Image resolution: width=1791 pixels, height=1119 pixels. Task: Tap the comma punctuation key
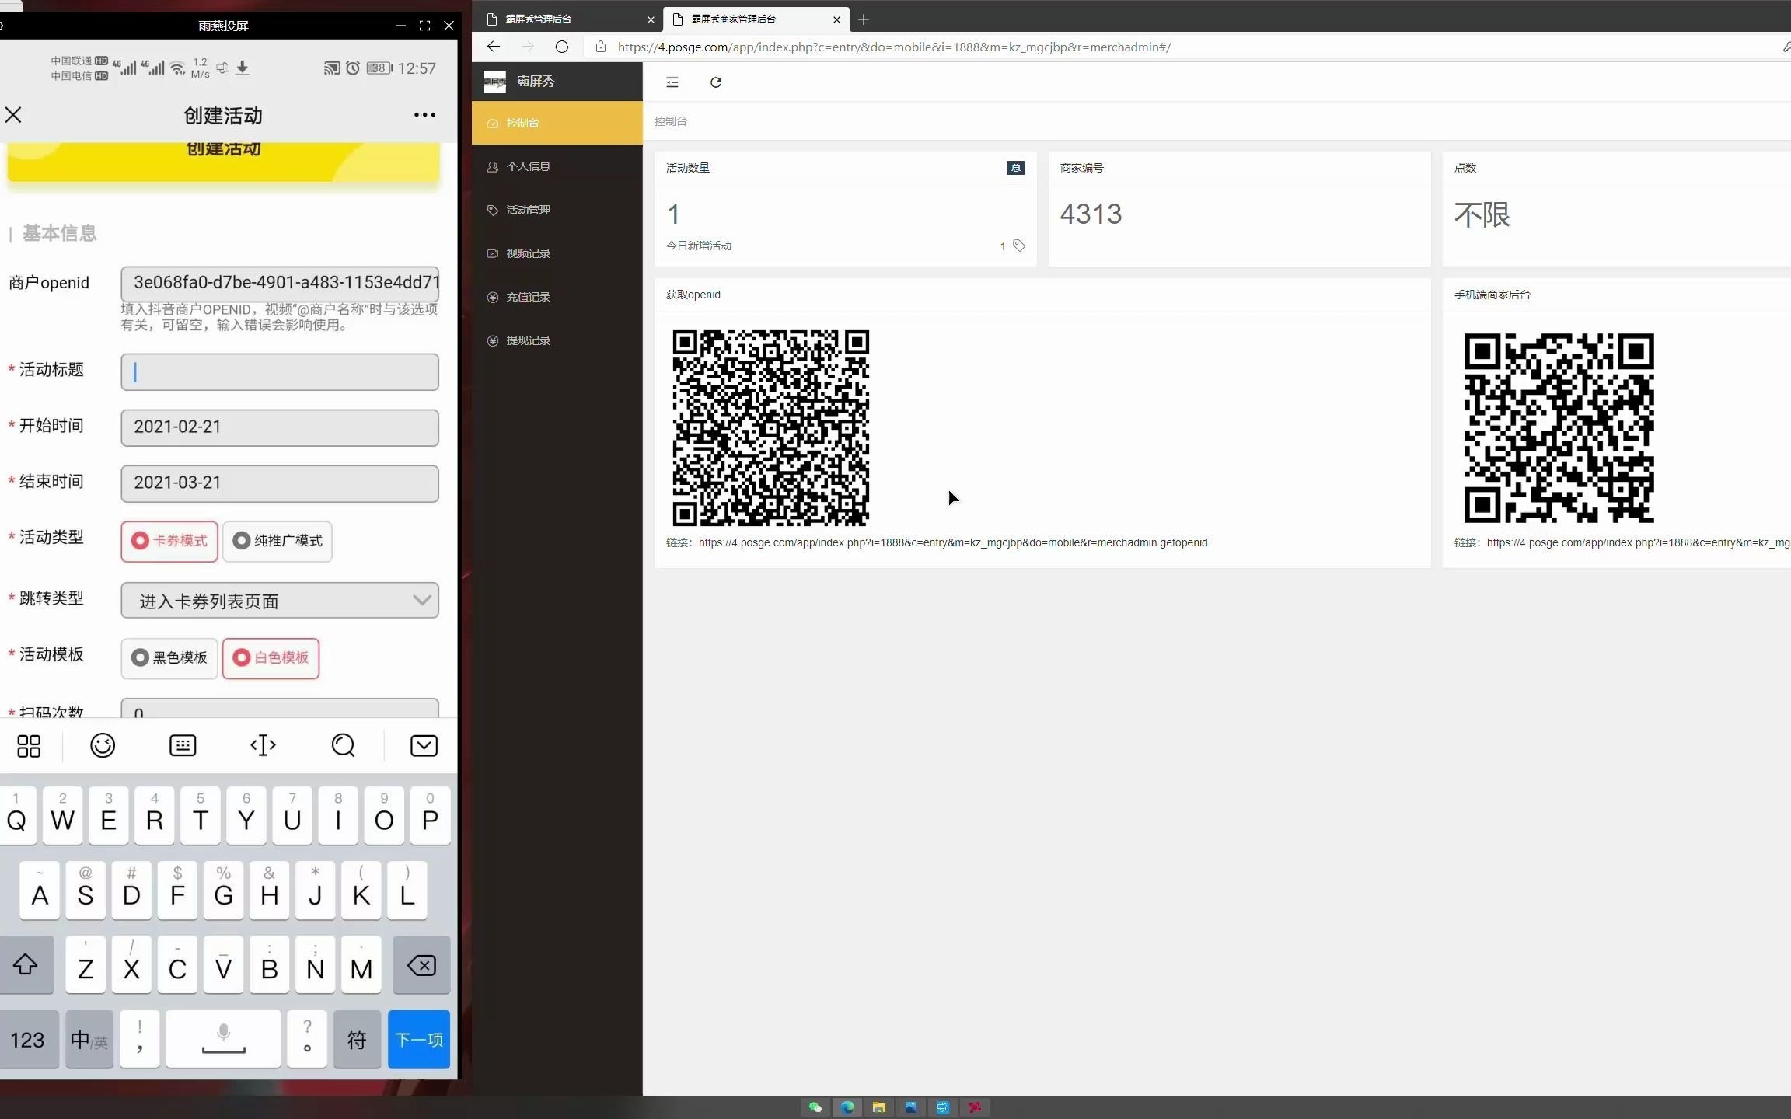tap(140, 1040)
